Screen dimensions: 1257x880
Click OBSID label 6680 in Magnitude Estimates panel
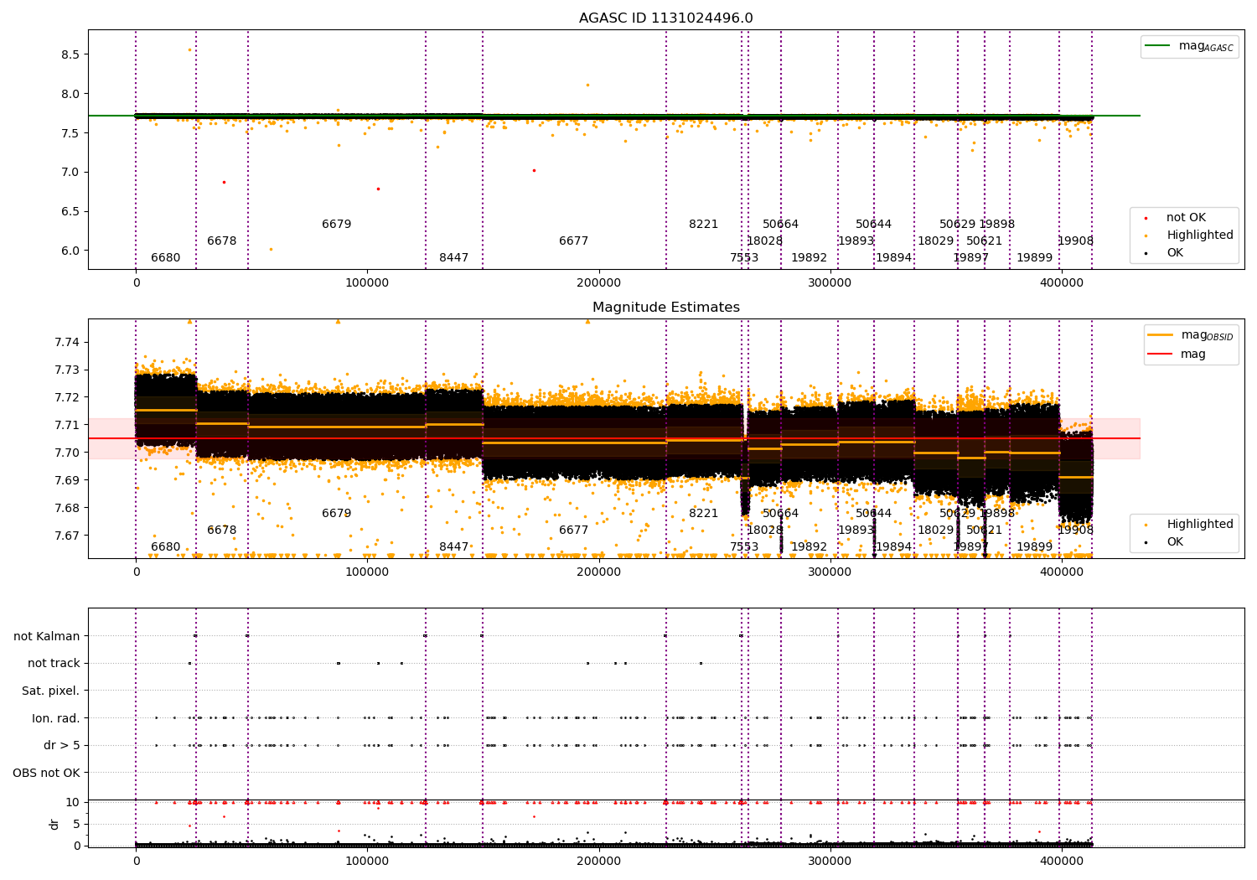point(166,547)
